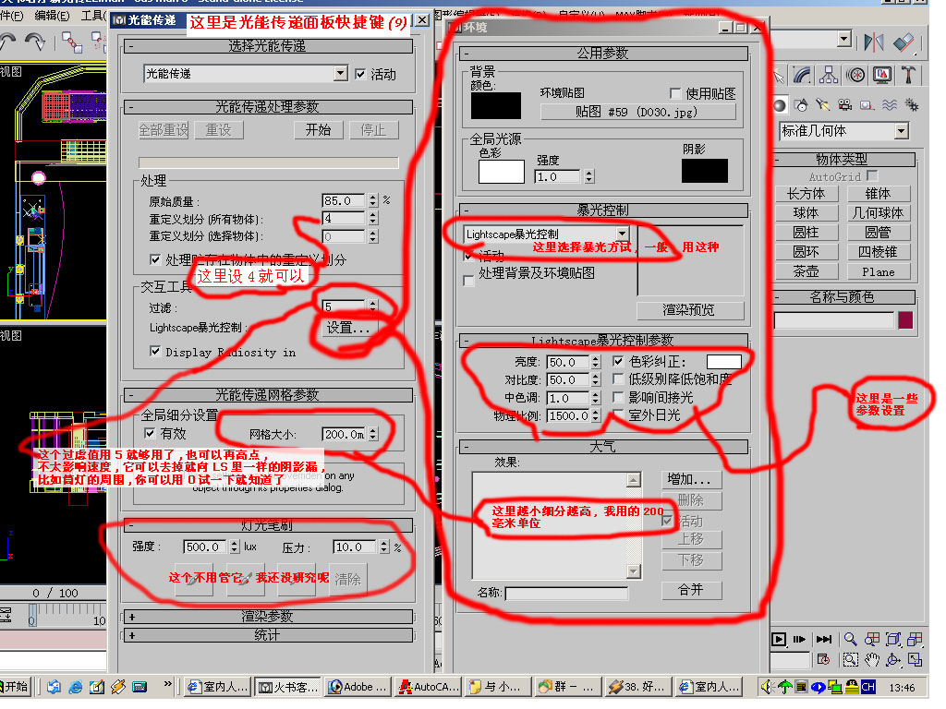This screenshot has width=946, height=709.
Task: Select the Systems gears icon
Action: pyautogui.click(x=912, y=105)
